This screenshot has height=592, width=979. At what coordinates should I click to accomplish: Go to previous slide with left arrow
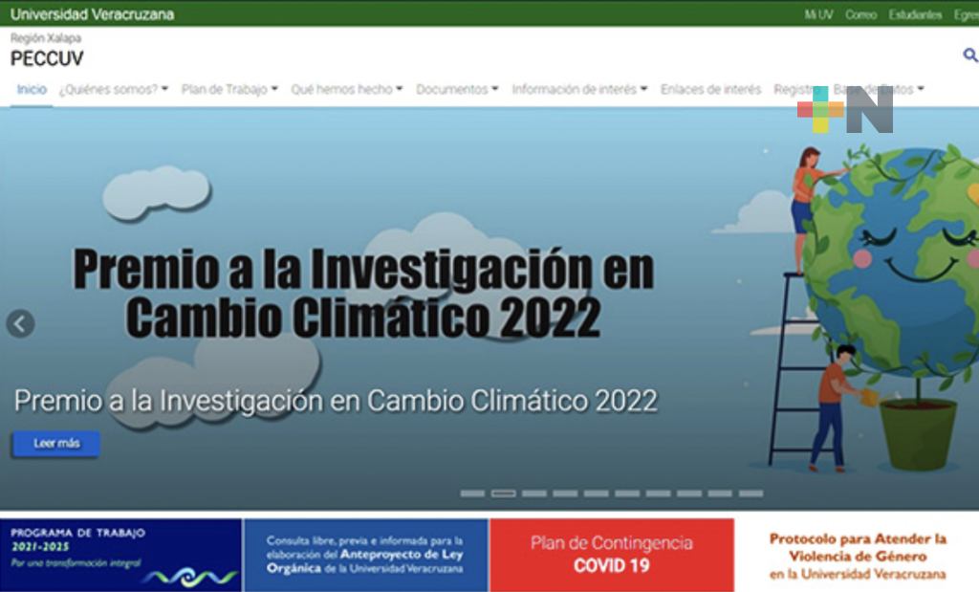point(21,324)
